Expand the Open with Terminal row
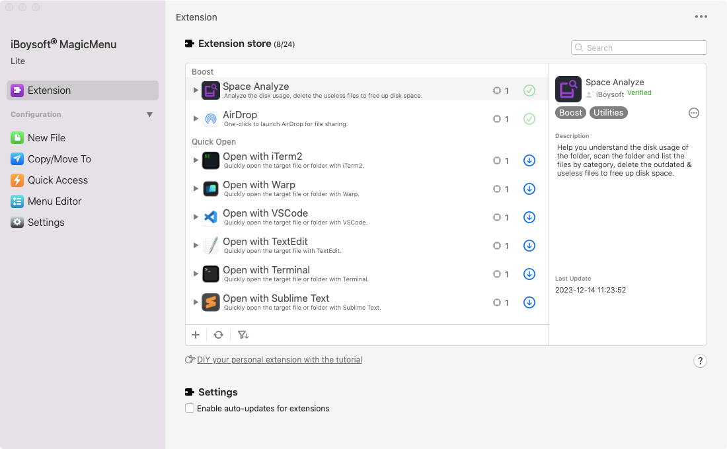 [x=196, y=274]
